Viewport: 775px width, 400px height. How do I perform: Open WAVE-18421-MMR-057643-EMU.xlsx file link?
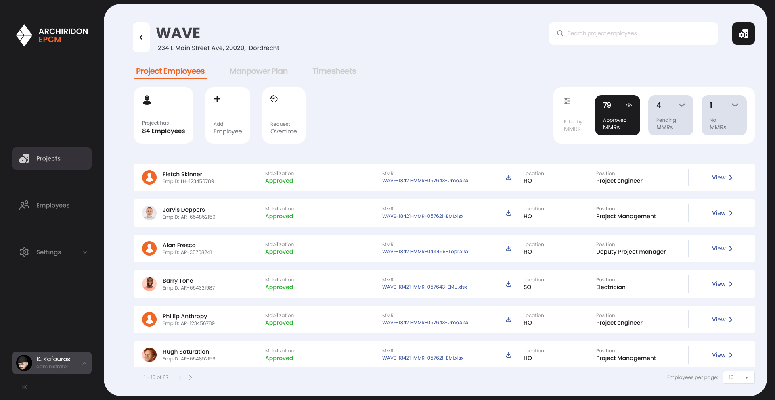coord(424,287)
